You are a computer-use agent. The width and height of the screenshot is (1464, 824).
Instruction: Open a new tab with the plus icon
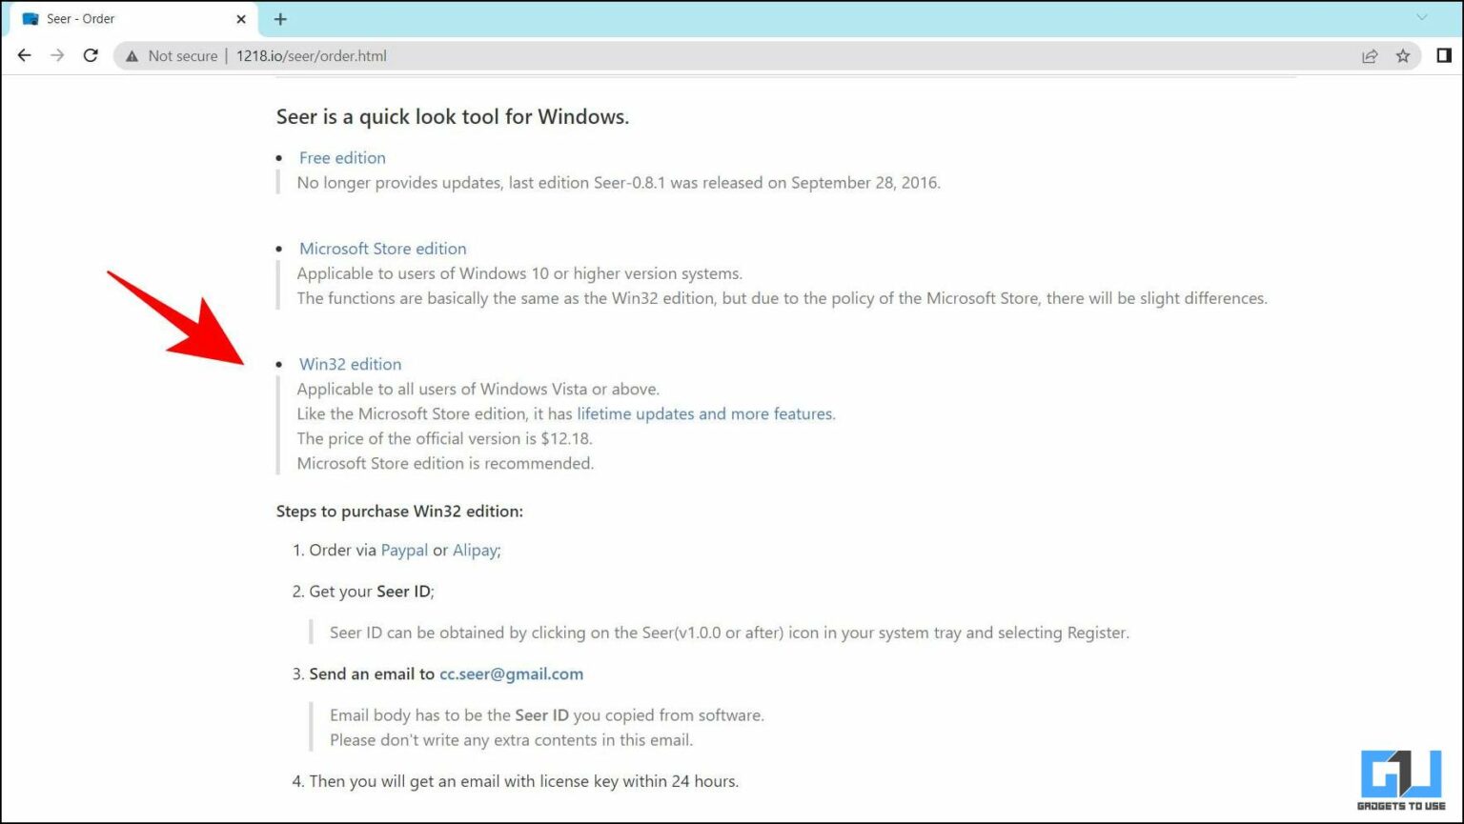tap(279, 19)
